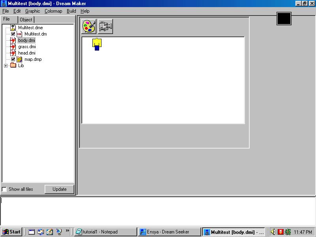316x237 pixels.
Task: Open the Start menu
Action: coord(11,232)
